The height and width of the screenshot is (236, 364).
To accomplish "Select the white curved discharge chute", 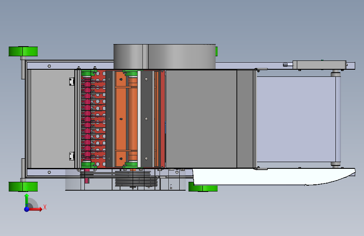I will coord(274,177).
